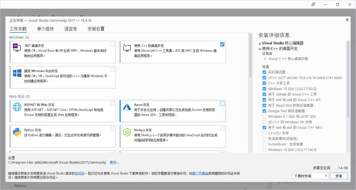Uncheck 用于 Boost.Test 的测试适配器
This screenshot has height=190, width=356.
click(264, 105)
